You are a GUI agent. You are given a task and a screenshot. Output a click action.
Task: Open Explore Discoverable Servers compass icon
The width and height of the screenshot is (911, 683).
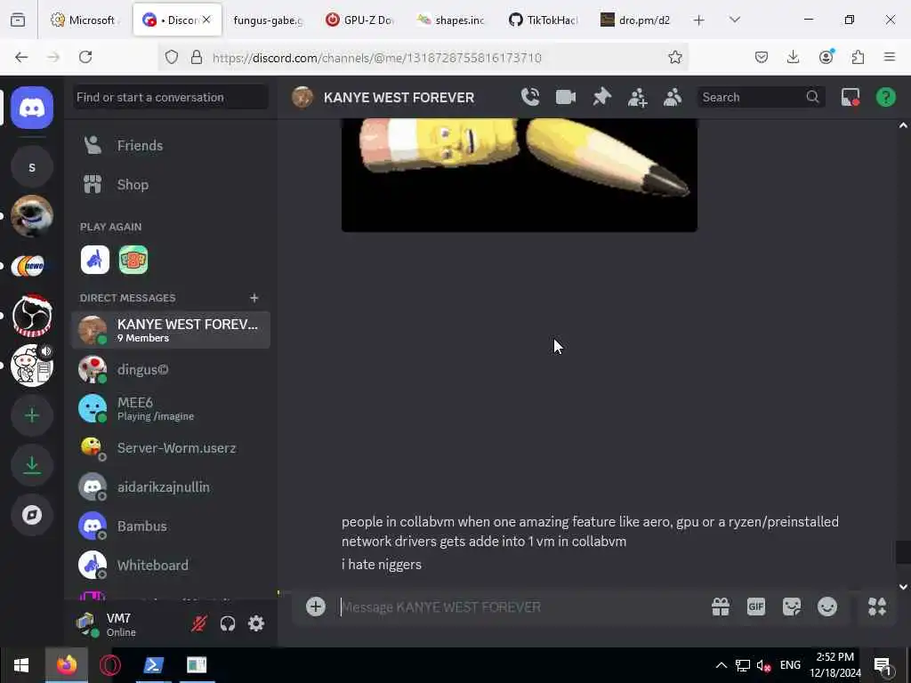click(x=32, y=515)
